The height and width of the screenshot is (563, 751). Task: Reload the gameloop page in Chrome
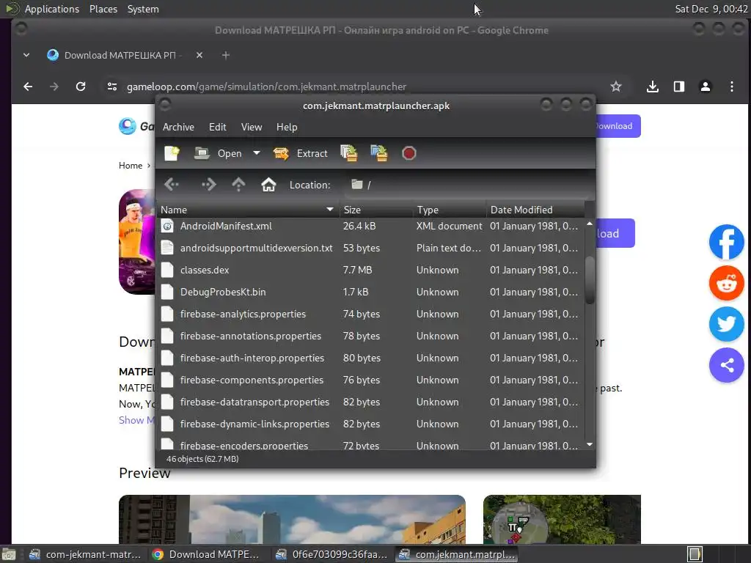click(x=81, y=87)
